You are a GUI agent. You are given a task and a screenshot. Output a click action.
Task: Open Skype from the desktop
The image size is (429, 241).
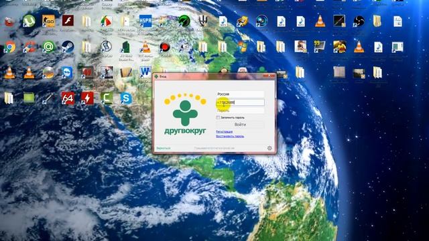(x=126, y=98)
